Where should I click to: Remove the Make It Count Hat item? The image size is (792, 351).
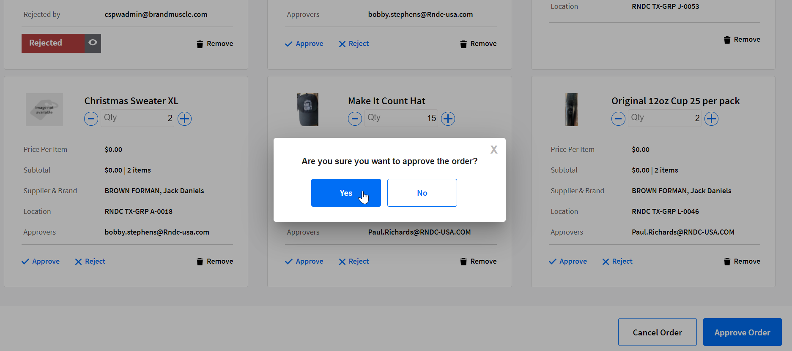click(x=478, y=262)
